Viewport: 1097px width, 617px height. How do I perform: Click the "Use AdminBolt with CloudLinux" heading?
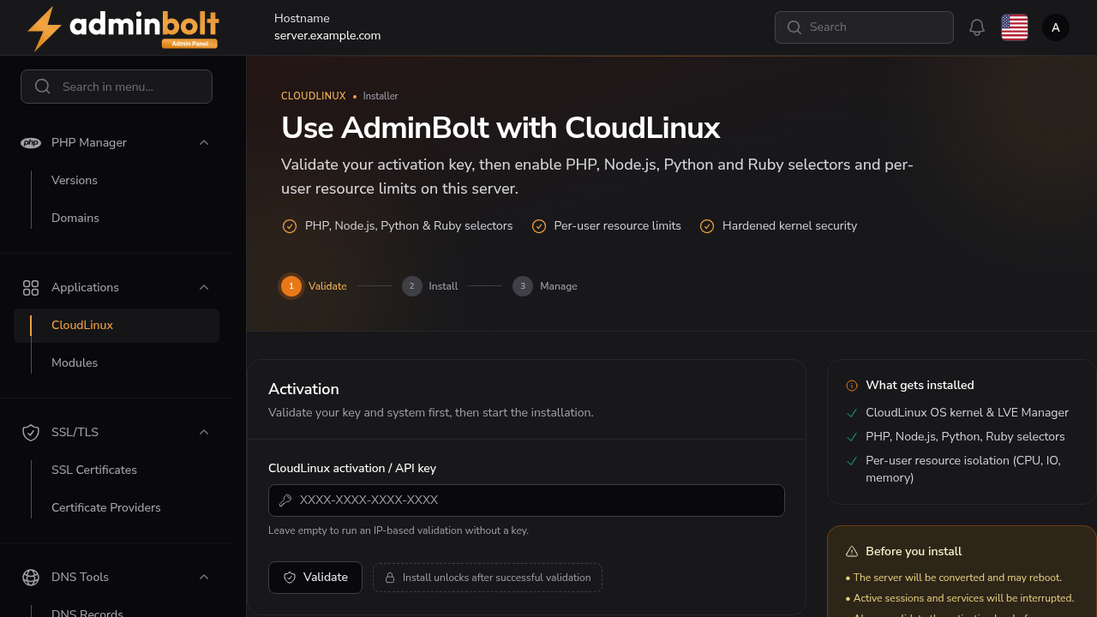tap(501, 128)
